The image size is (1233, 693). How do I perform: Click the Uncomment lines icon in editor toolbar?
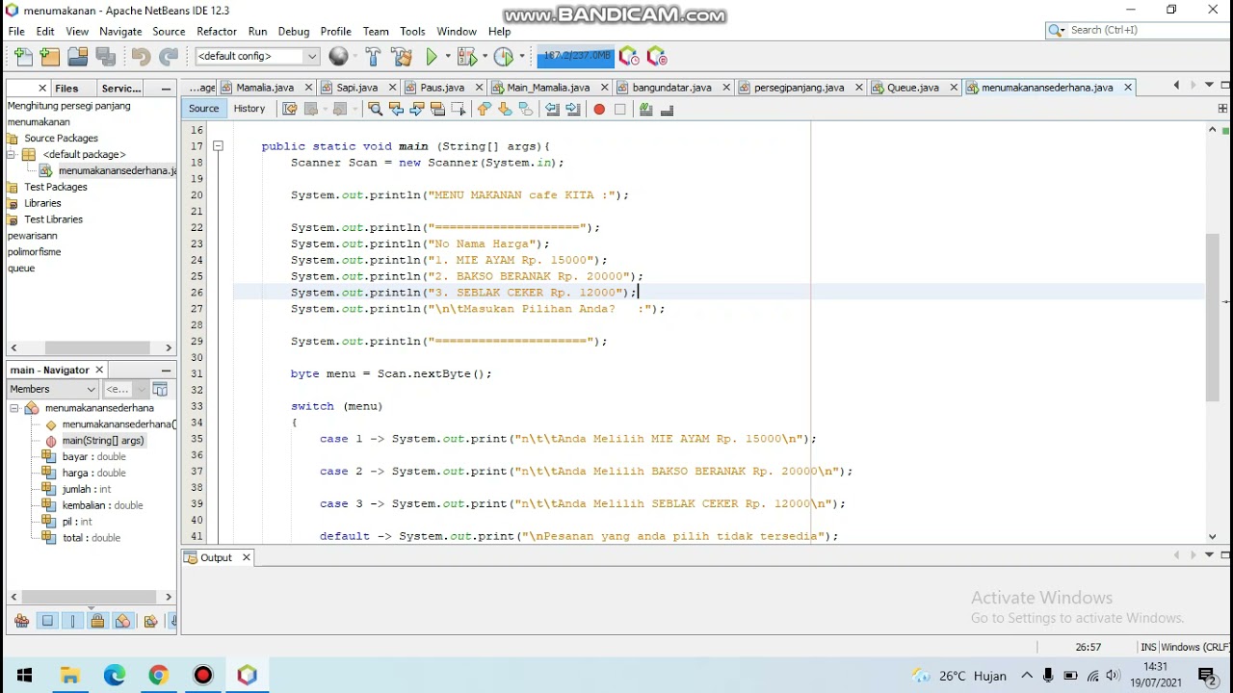pyautogui.click(x=667, y=109)
